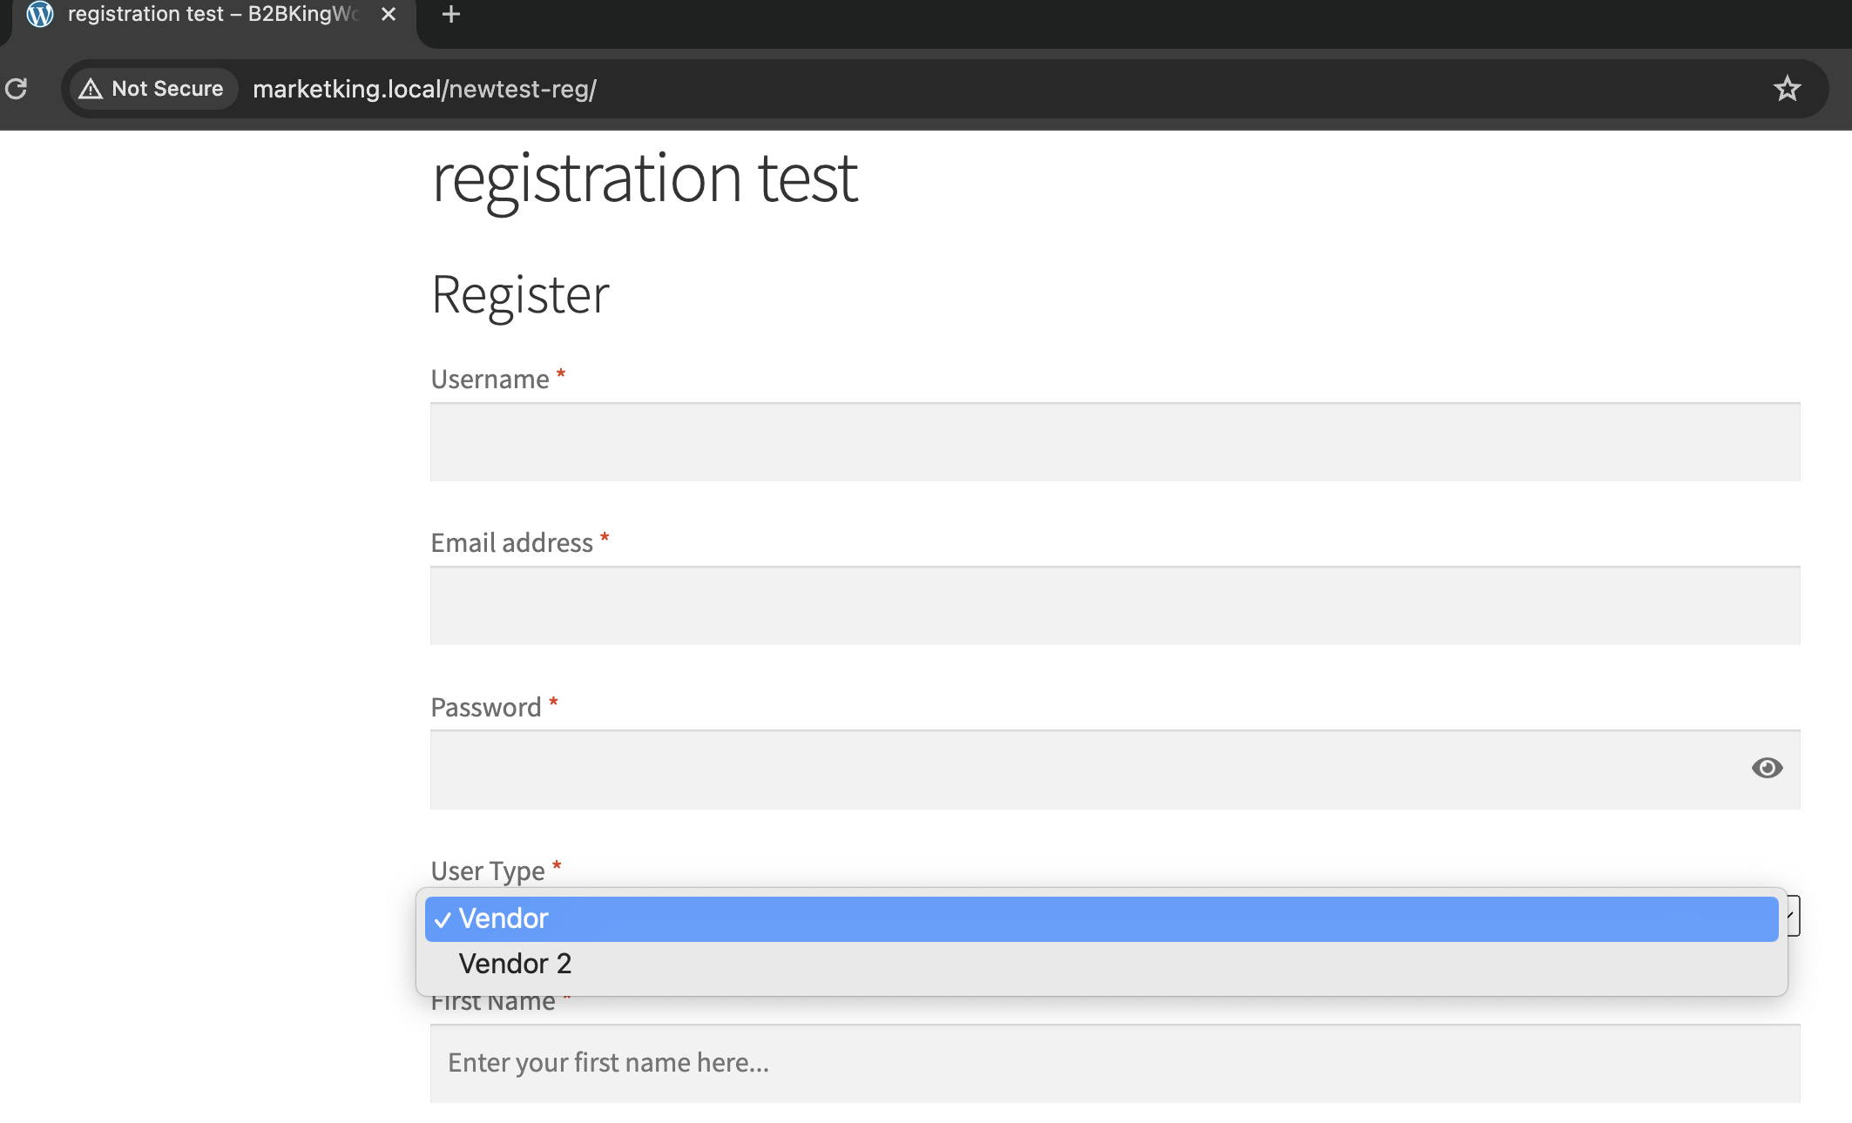
Task: Click the 'Register' heading text
Action: 520,295
